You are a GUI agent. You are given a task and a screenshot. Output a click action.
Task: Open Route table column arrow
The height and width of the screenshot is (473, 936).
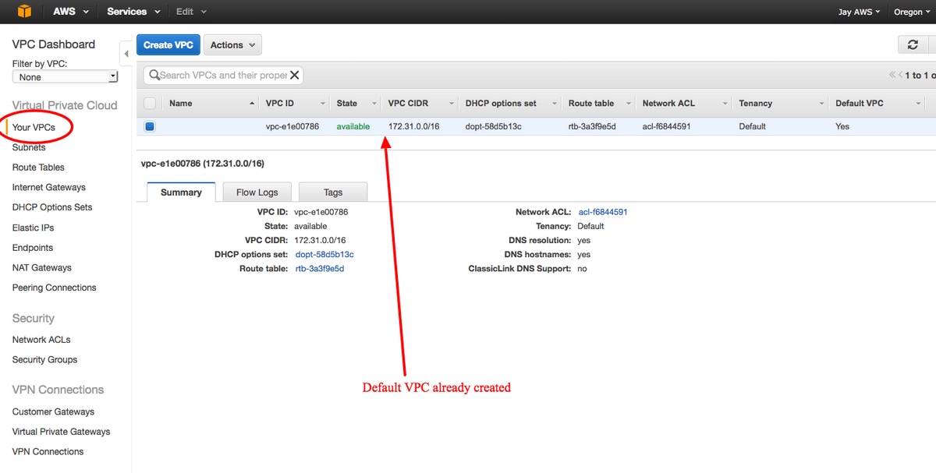(629, 104)
